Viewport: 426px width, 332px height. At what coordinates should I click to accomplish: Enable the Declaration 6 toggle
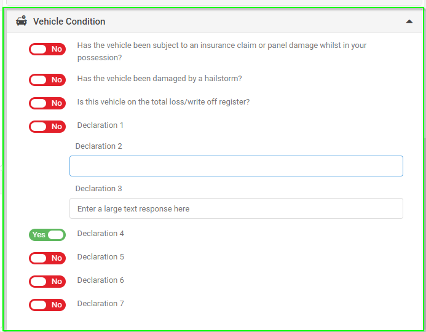coord(47,282)
